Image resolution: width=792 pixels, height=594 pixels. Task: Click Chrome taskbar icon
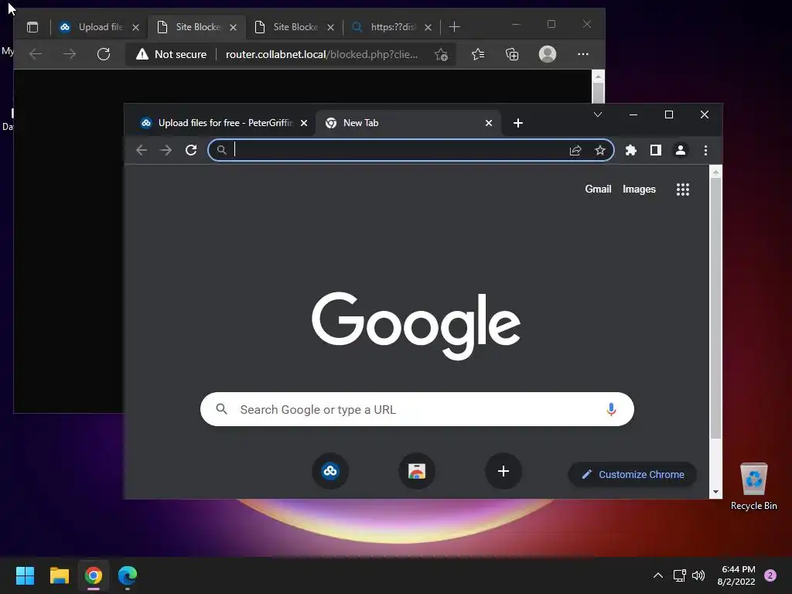click(x=93, y=575)
